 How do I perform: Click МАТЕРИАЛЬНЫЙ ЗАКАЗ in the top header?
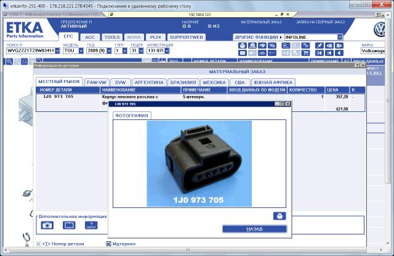tap(261, 22)
